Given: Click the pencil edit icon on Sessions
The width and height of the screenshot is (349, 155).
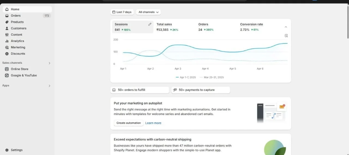Looking at the screenshot, I should [x=150, y=24].
